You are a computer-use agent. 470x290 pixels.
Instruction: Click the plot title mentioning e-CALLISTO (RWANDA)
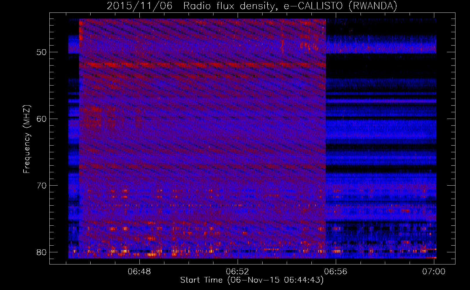click(x=252, y=6)
